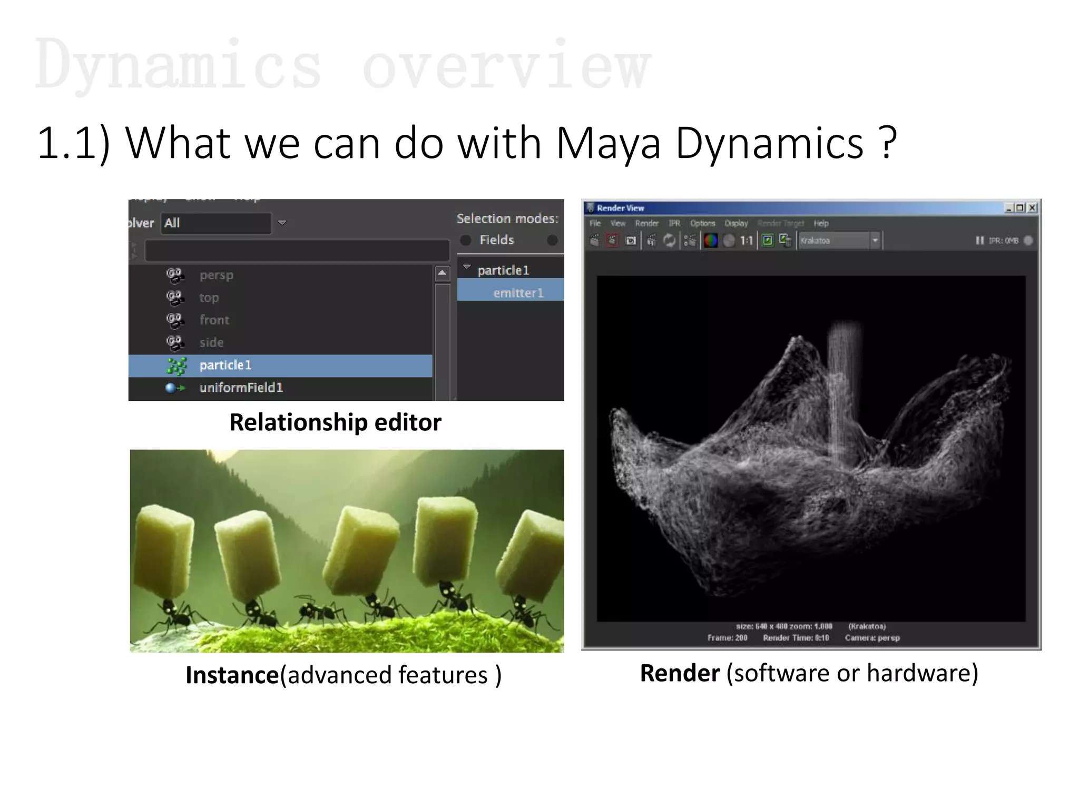Click the 'Relationship editor' caption

pos(336,422)
